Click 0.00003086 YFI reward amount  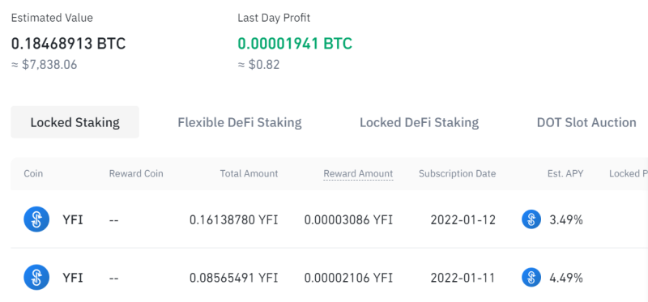point(349,219)
